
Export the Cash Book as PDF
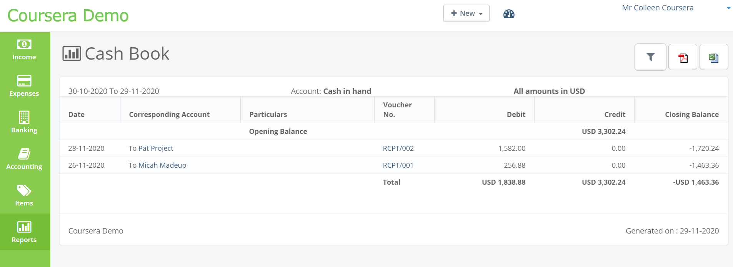coord(683,57)
